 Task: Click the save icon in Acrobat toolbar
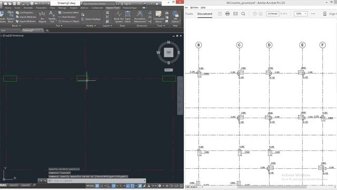220,14
